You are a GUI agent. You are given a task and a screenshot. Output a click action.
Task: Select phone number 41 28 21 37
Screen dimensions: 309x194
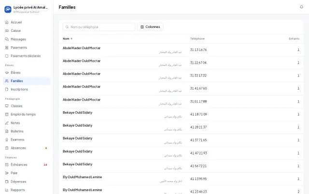click(198, 127)
